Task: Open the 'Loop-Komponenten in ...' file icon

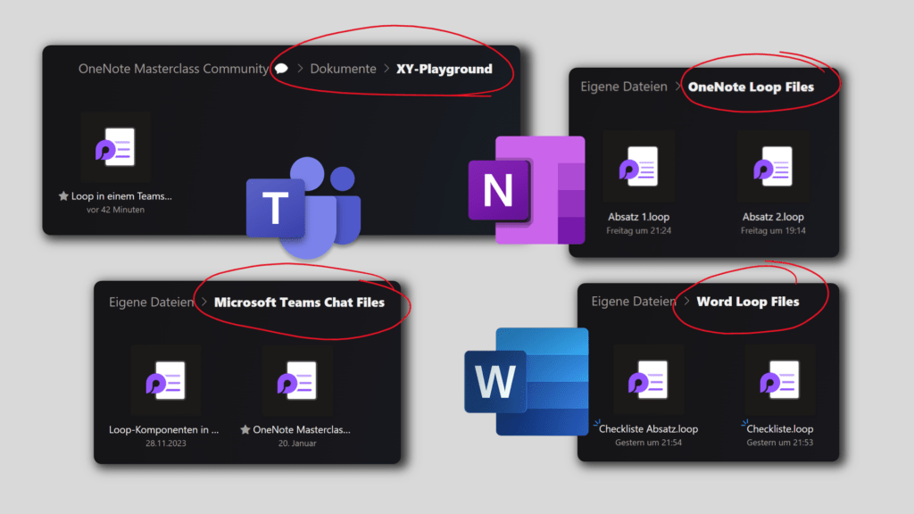Action: click(x=165, y=380)
